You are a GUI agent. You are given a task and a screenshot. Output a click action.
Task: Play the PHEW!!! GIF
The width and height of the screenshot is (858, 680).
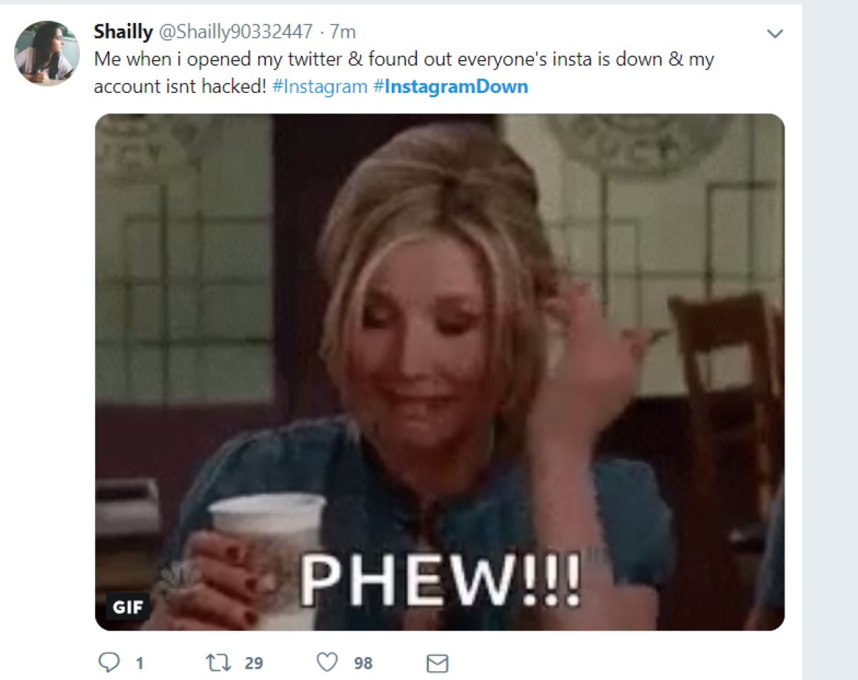pos(440,372)
